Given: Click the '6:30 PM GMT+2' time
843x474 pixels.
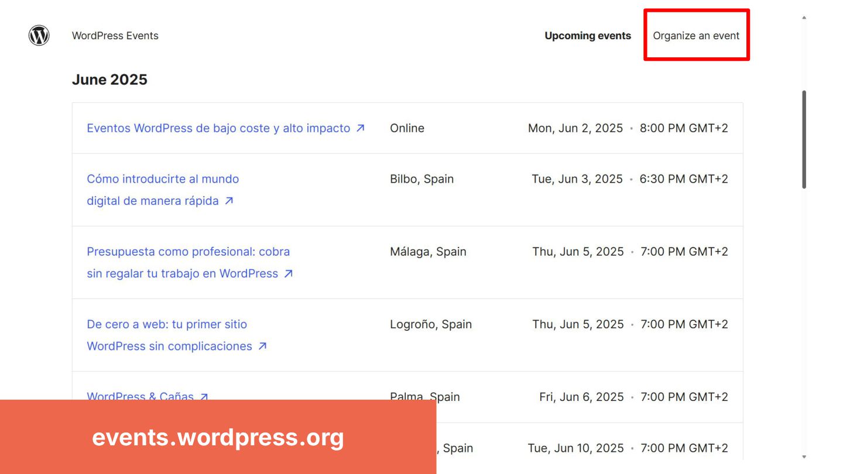Looking at the screenshot, I should [x=684, y=179].
